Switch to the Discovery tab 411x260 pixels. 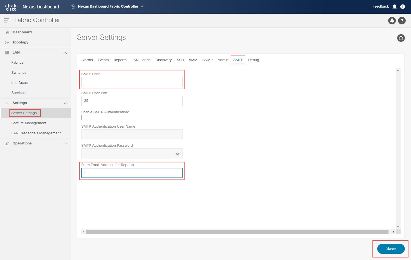[163, 60]
